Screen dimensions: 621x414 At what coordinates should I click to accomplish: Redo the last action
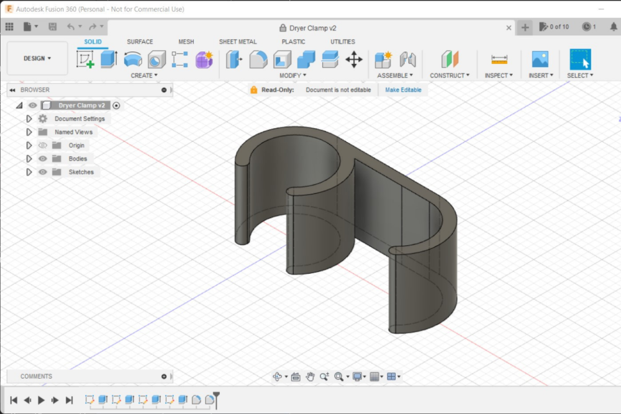[x=93, y=27]
